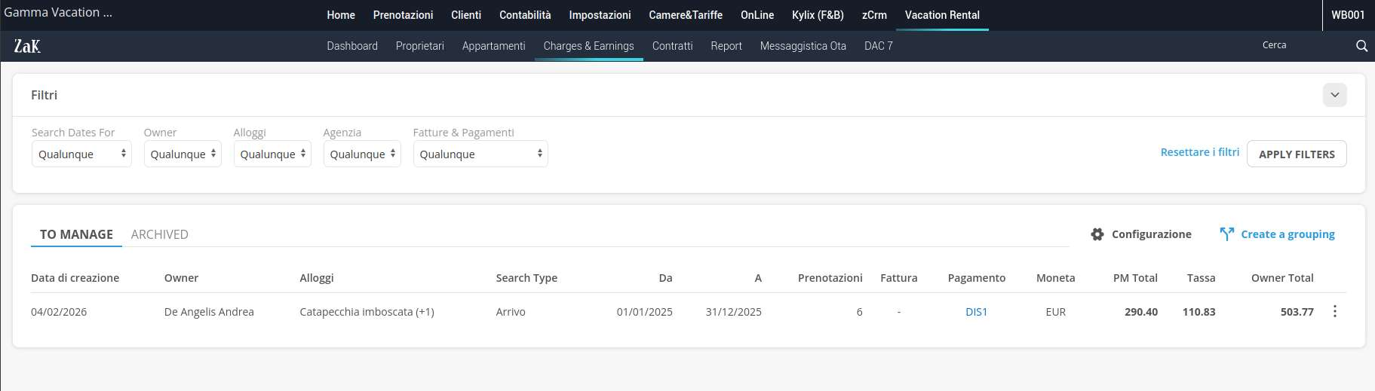1375x391 pixels.
Task: Open the Fatture & Pagamenti dropdown
Action: tap(480, 154)
